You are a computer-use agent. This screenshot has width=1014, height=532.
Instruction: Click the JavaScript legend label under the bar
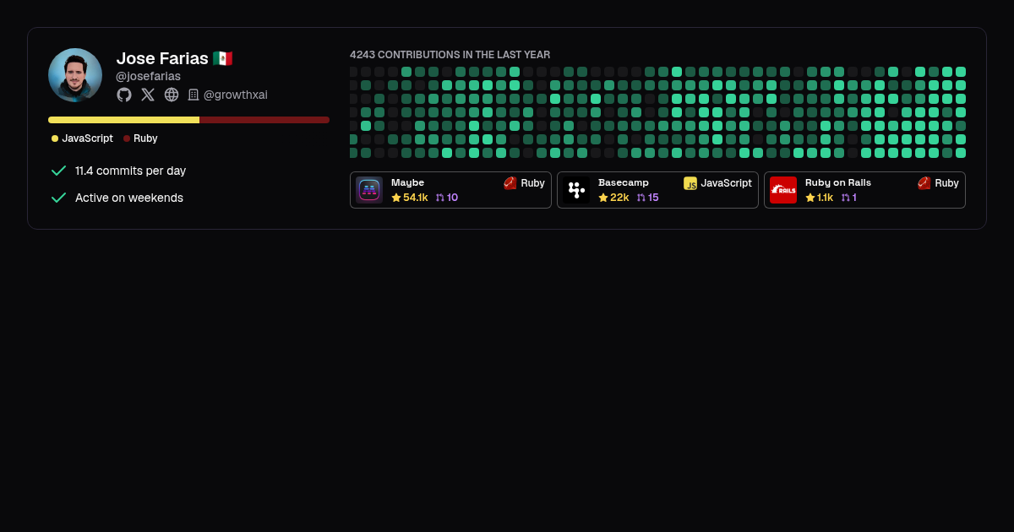[x=88, y=138]
